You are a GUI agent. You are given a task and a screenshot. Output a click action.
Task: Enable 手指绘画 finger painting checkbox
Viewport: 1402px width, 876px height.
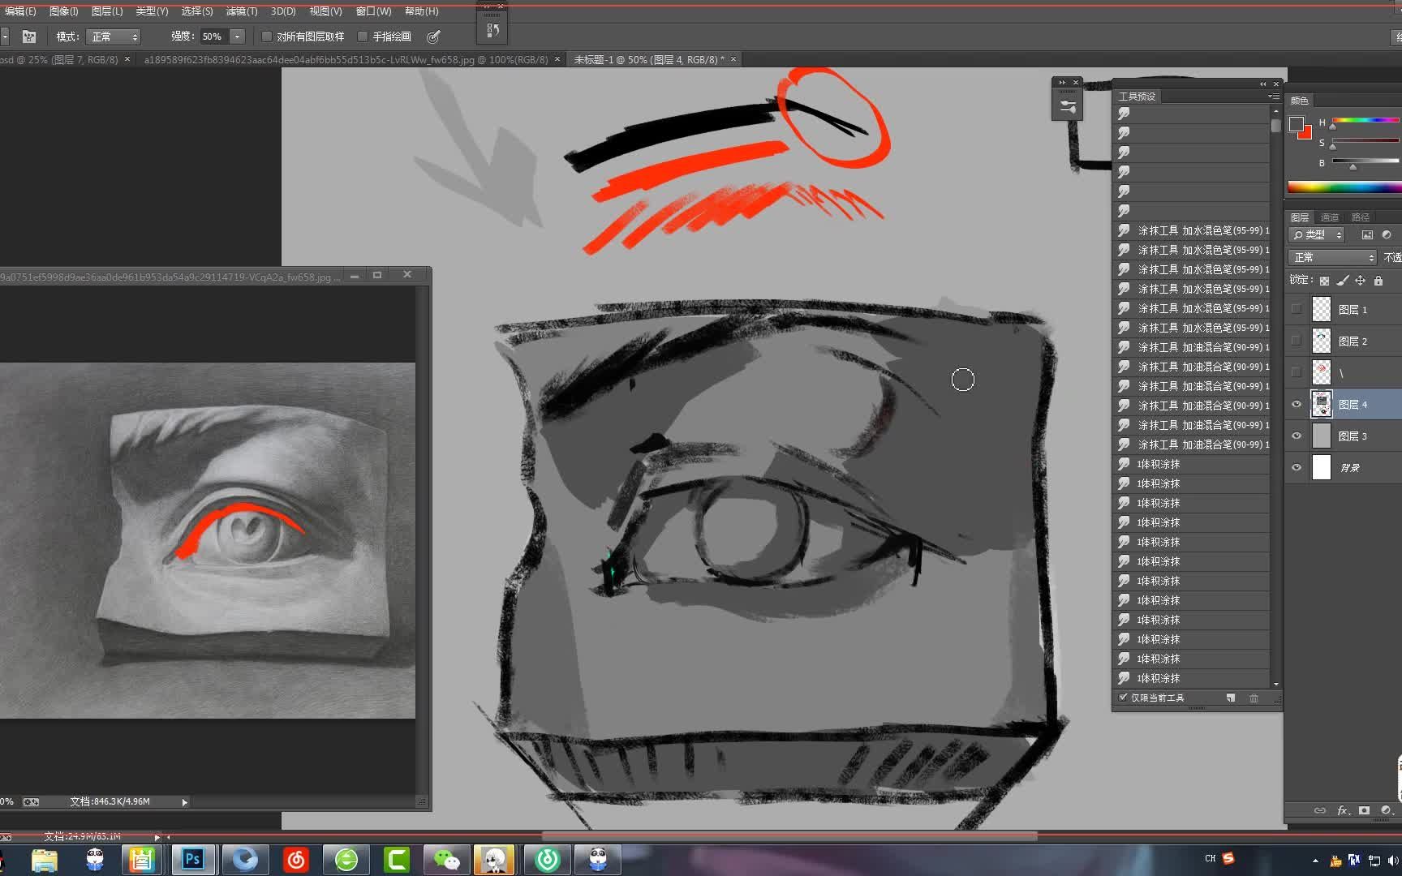click(x=363, y=36)
